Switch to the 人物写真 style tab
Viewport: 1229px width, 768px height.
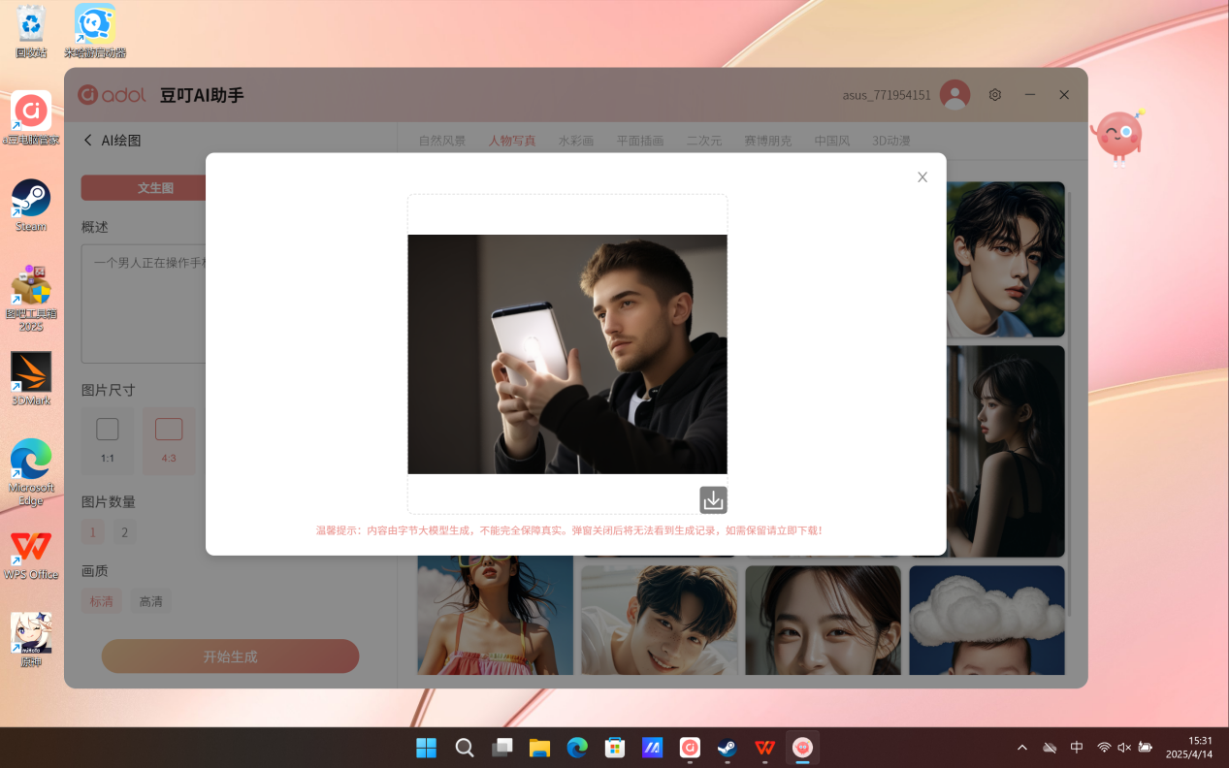512,141
